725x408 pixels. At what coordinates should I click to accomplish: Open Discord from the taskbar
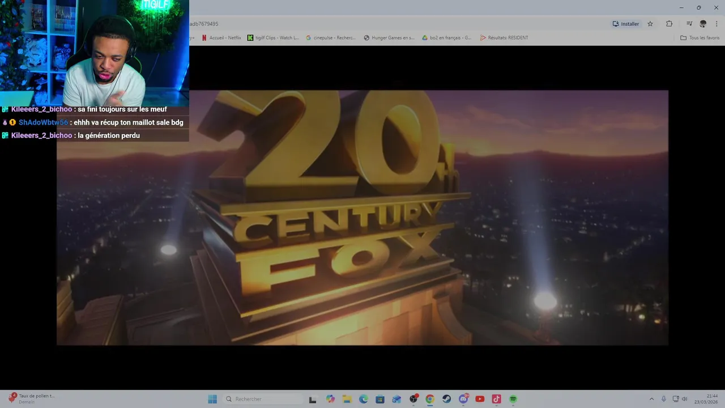point(463,399)
